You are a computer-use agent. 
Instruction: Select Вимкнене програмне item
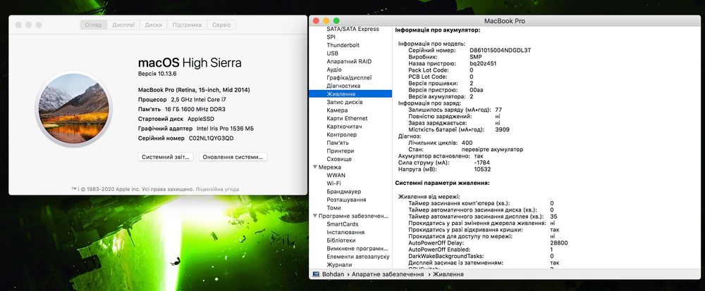coord(357,248)
